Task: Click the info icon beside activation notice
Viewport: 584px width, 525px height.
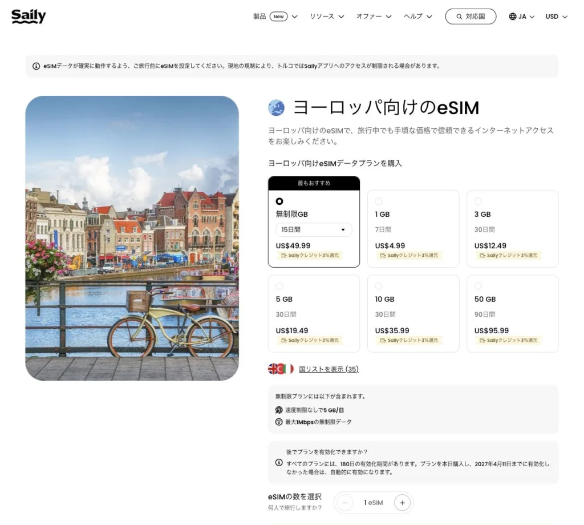Action: [278, 463]
